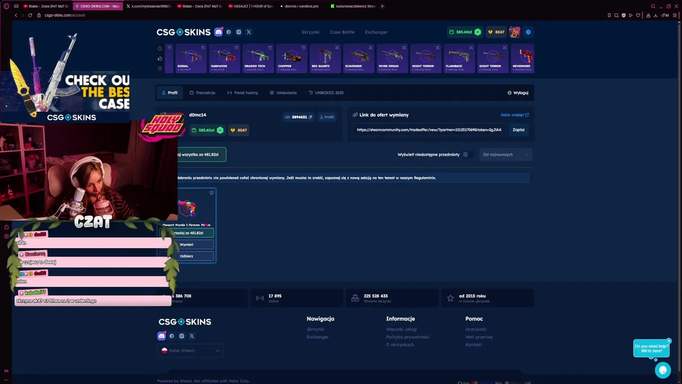Open Exchanger in top navigation
The height and width of the screenshot is (384, 682).
[x=376, y=32]
